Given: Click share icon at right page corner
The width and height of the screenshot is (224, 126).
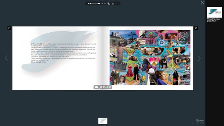Looking at the screenshot, I should point(196,28).
